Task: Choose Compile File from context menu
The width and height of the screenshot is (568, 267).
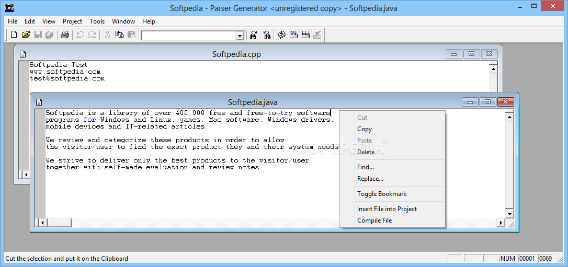Action: [392, 220]
